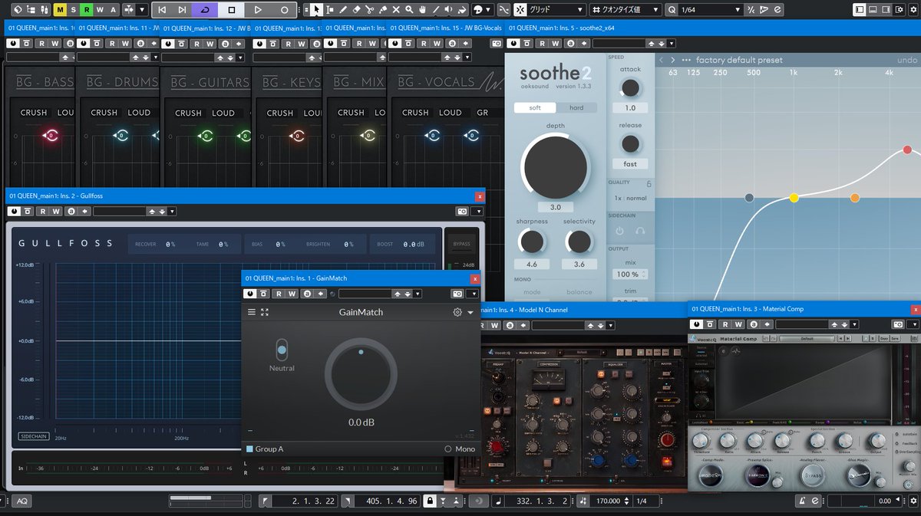Screen dimensions: 921x516
Task: Select the Glue tool
Action: coord(382,10)
